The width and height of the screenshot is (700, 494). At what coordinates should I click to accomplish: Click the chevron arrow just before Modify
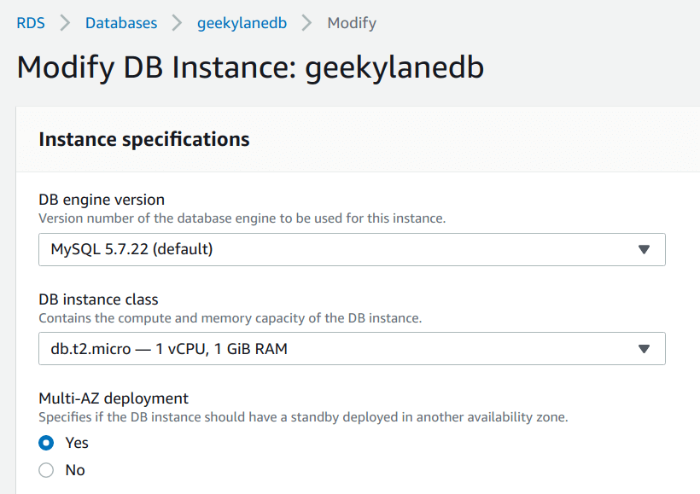[x=306, y=23]
